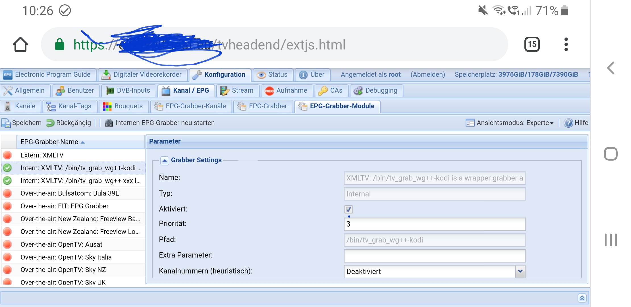Select Over-the-air: OpenTV: Ausat row
This screenshot has width=631, height=307.
(x=73, y=244)
